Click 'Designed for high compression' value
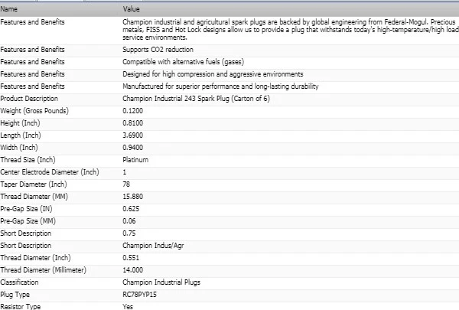459x310 pixels. coord(213,74)
